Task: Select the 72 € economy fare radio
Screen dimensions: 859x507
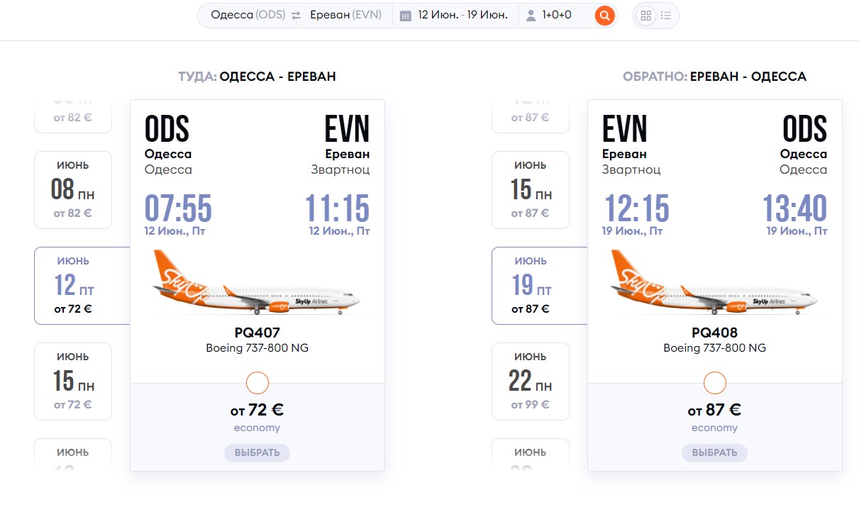Action: point(257,384)
